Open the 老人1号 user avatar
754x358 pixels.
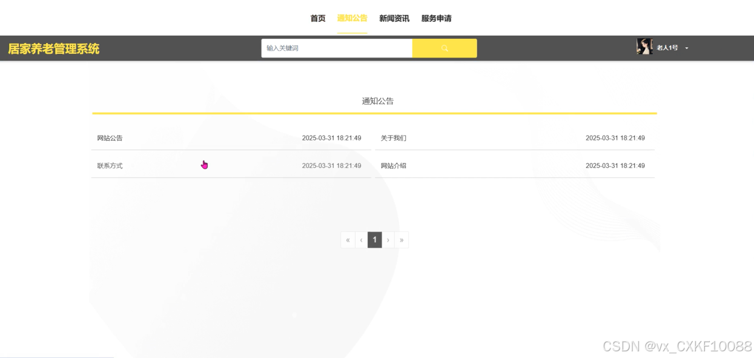pos(644,47)
